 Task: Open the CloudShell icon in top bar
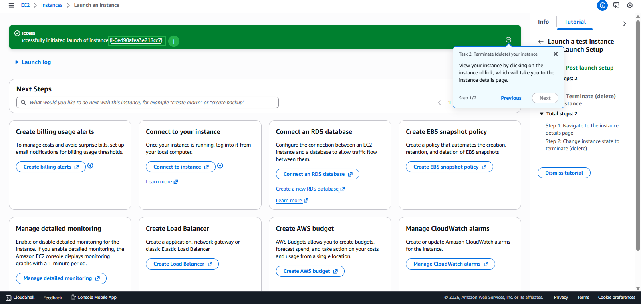tap(616, 5)
